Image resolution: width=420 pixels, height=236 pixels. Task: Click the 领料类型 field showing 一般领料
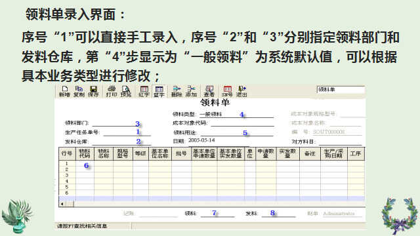pos(236,115)
